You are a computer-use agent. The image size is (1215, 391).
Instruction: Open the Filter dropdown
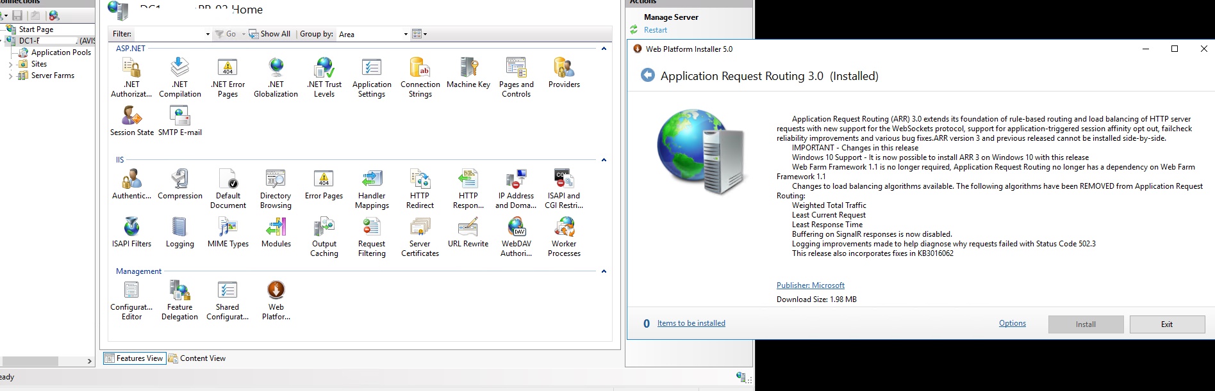coord(208,34)
